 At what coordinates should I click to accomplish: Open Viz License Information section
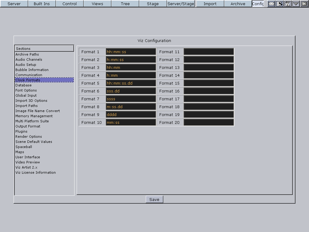36,172
